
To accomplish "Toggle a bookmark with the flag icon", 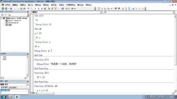I will pyautogui.click(x=133, y=9).
